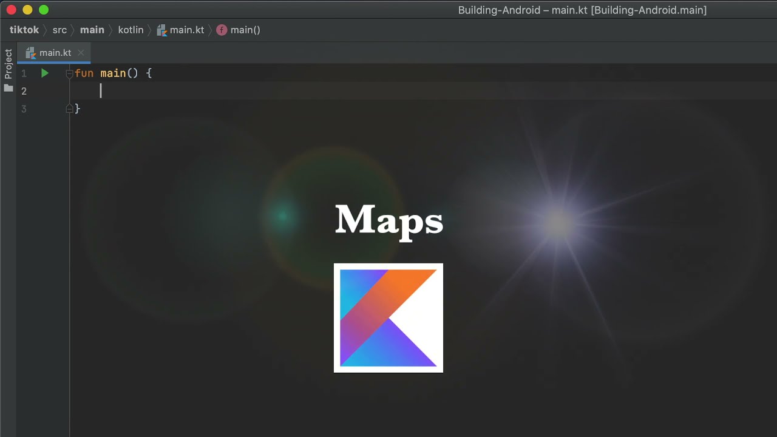Click line number 1 in the gutter

[x=24, y=73]
